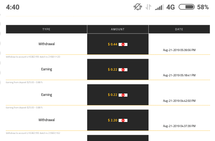Viewport: 215px width, 141px height.
Task: Select the $ 0.44 withdrawal amount
Action: (x=113, y=44)
